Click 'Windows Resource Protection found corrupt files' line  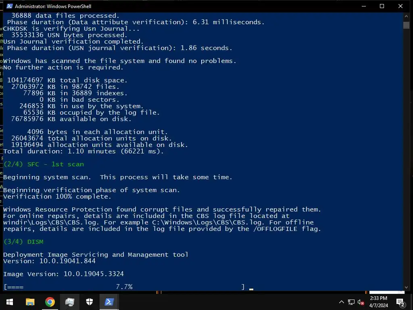pos(162,209)
